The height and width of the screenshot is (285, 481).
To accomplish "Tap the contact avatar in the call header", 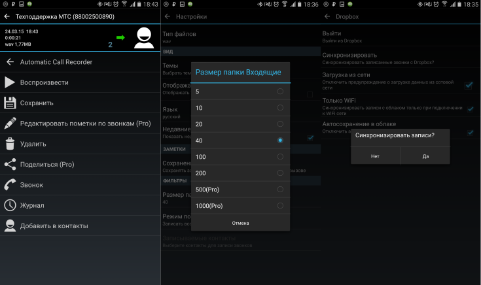I will (144, 38).
